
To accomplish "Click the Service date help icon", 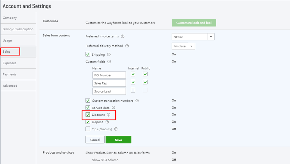I will click(x=114, y=108).
